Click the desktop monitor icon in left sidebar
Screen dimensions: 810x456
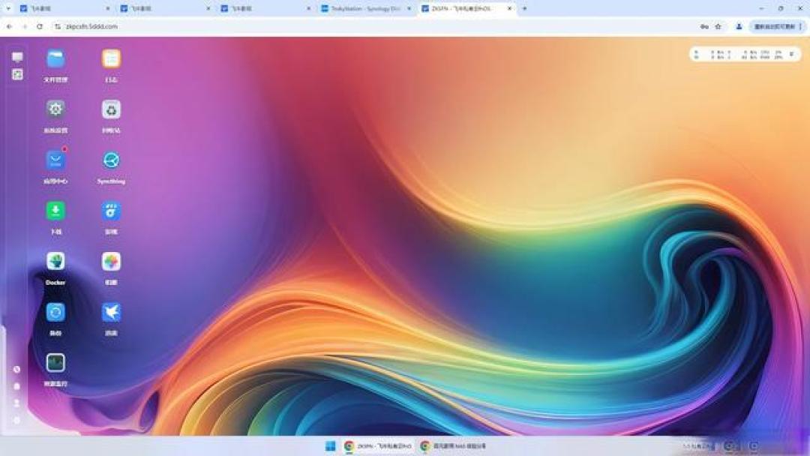(x=17, y=57)
